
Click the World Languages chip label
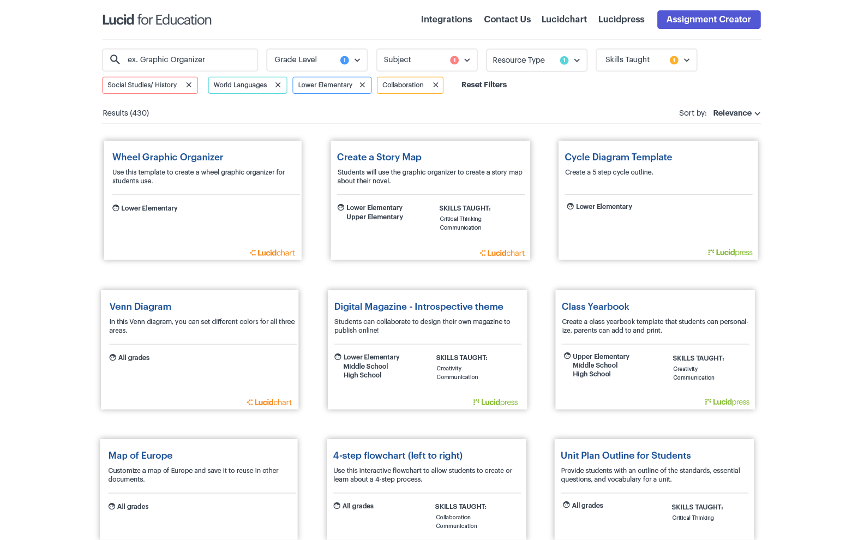240,85
